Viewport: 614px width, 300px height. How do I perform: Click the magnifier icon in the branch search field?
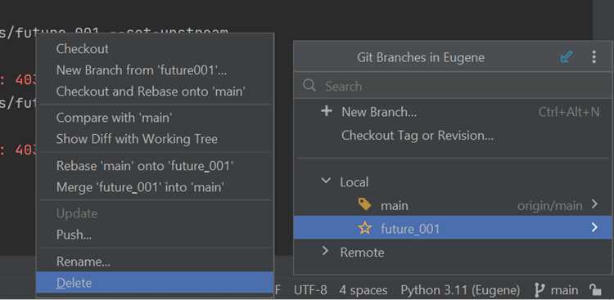tap(309, 85)
